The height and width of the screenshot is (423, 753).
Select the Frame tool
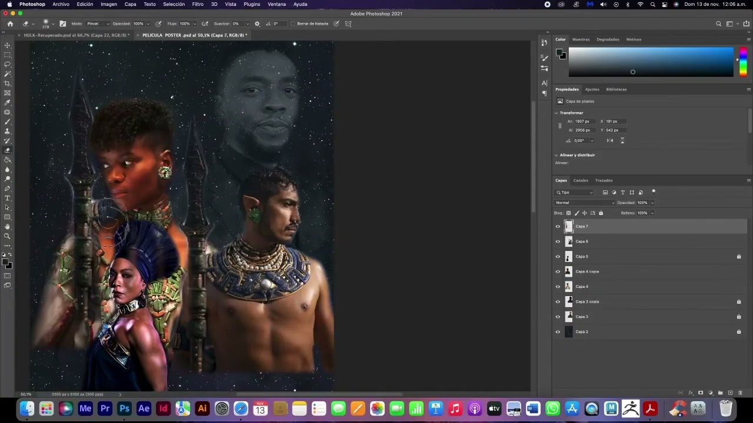point(8,93)
